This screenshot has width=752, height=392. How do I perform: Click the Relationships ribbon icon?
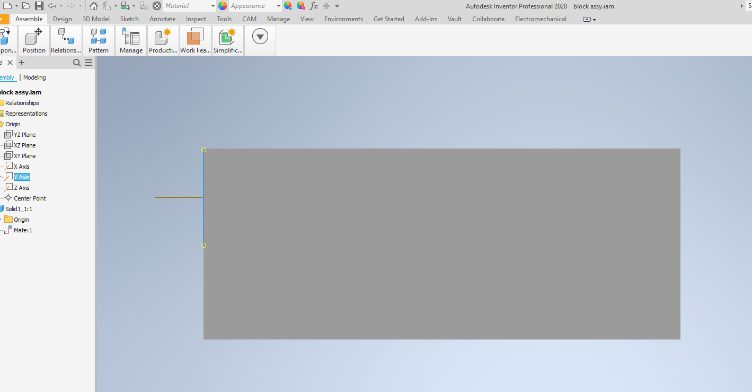pyautogui.click(x=66, y=40)
